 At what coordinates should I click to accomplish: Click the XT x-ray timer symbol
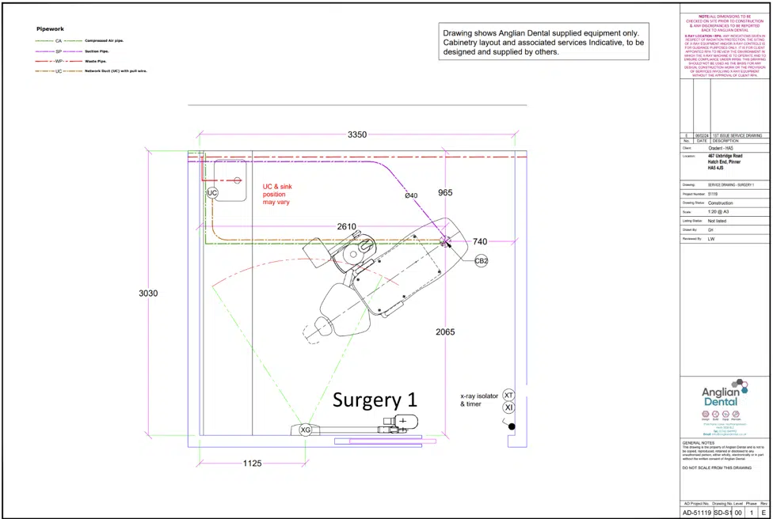click(509, 395)
